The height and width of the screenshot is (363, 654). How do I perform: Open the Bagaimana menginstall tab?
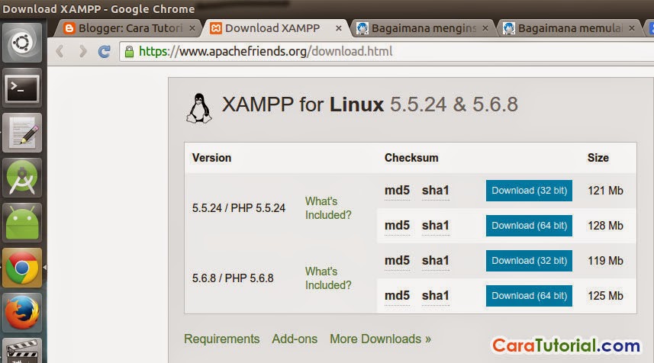(x=424, y=28)
